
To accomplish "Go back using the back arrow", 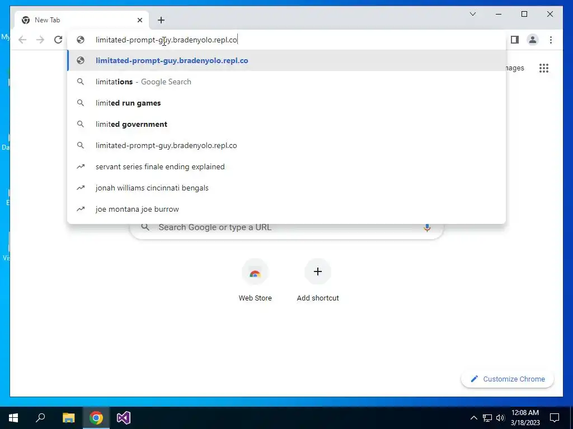I will pos(22,40).
